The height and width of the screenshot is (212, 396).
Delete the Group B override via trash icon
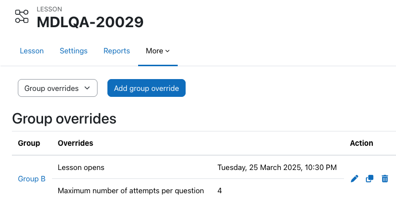tap(385, 179)
